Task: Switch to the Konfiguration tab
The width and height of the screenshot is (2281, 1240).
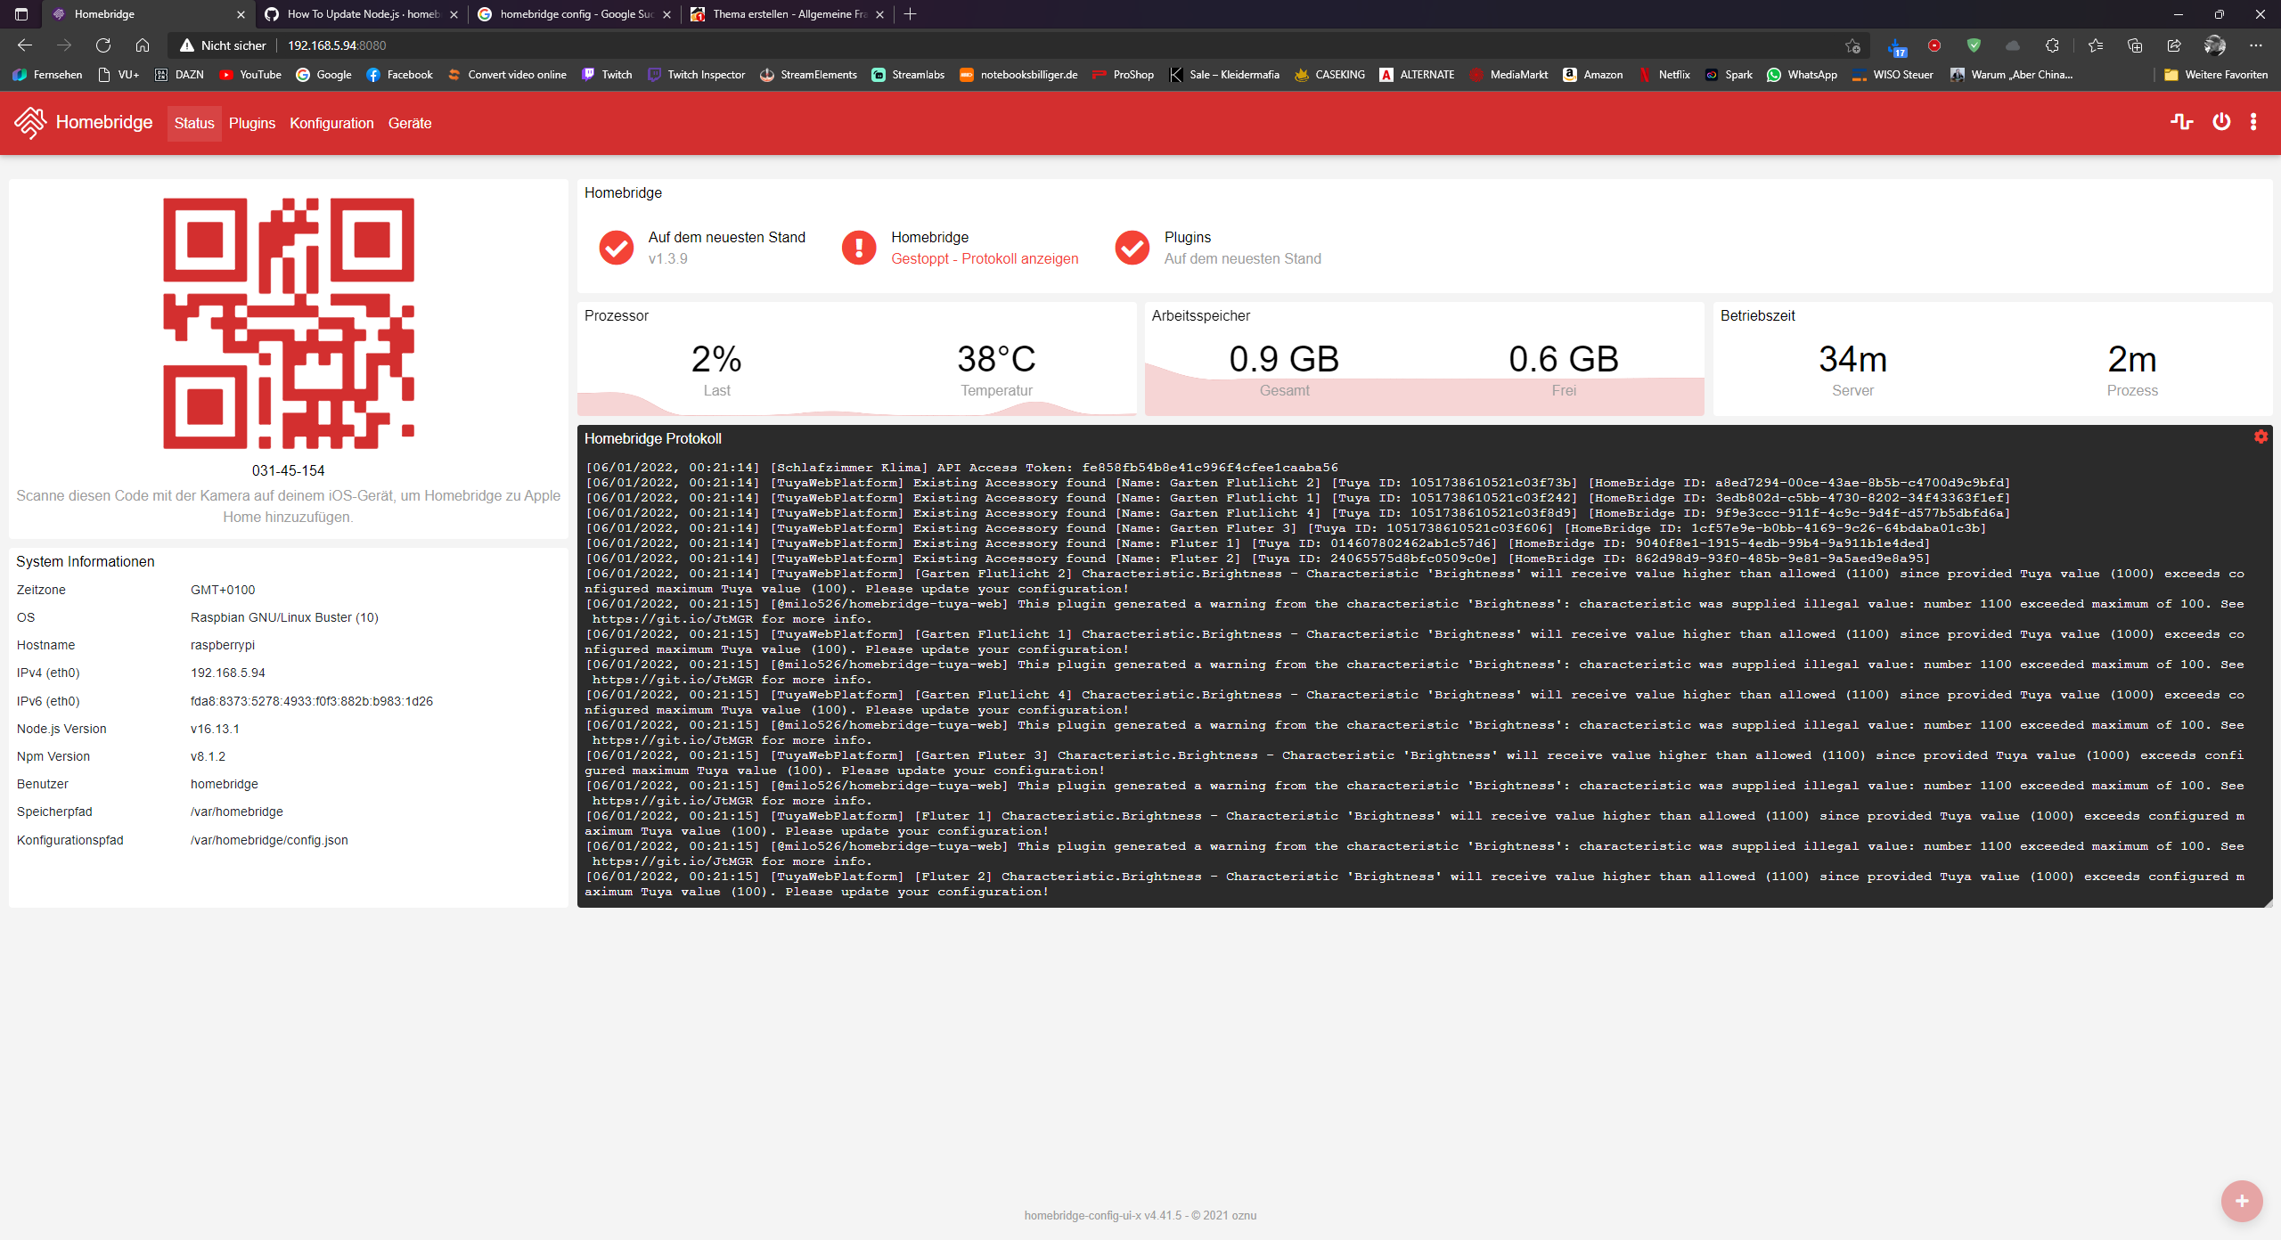Action: pos(331,123)
